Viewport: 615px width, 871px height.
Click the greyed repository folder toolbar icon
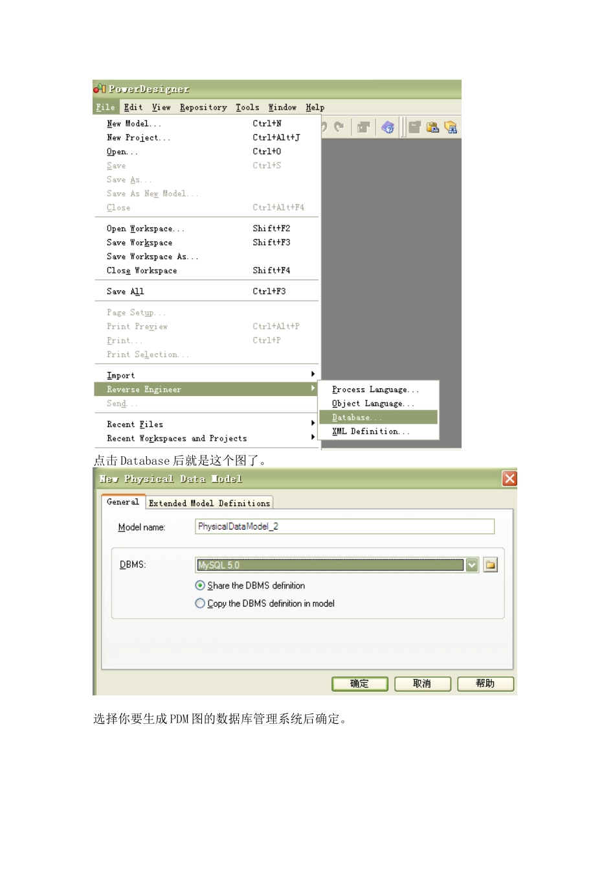pos(415,127)
